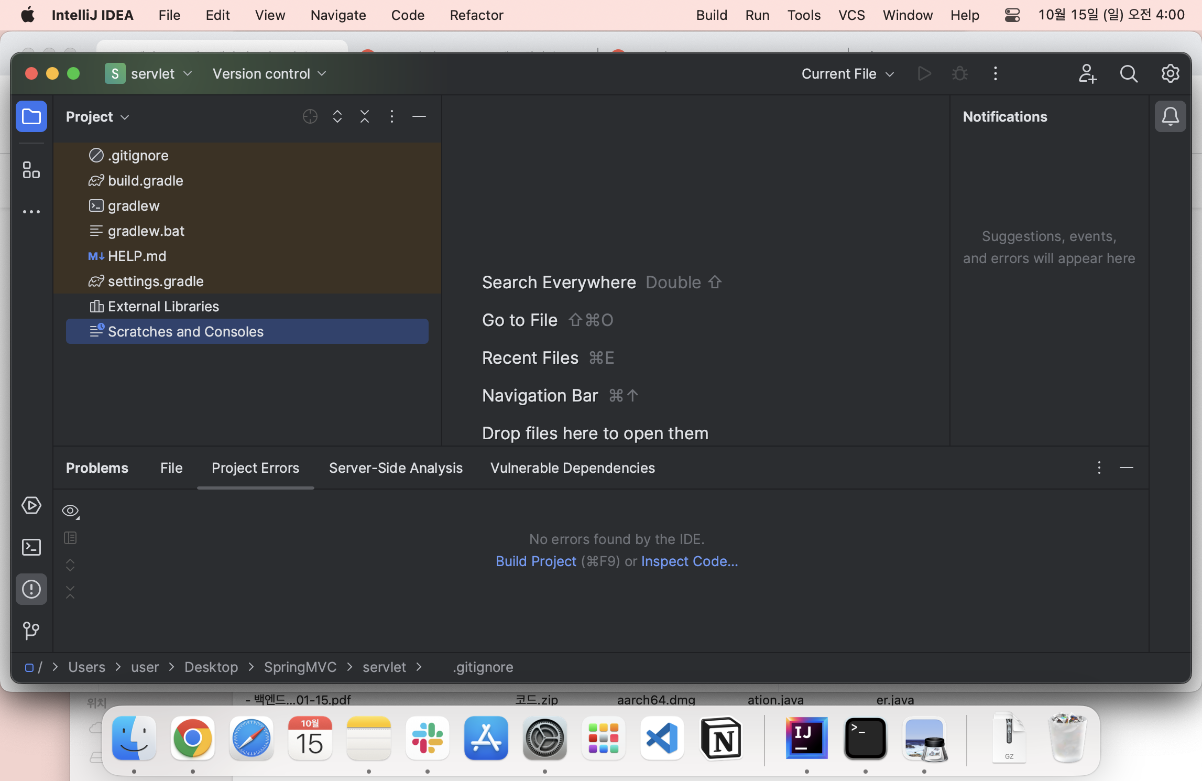1202x781 pixels.
Task: Switch to Vulnerable Dependencies tab
Action: point(573,468)
